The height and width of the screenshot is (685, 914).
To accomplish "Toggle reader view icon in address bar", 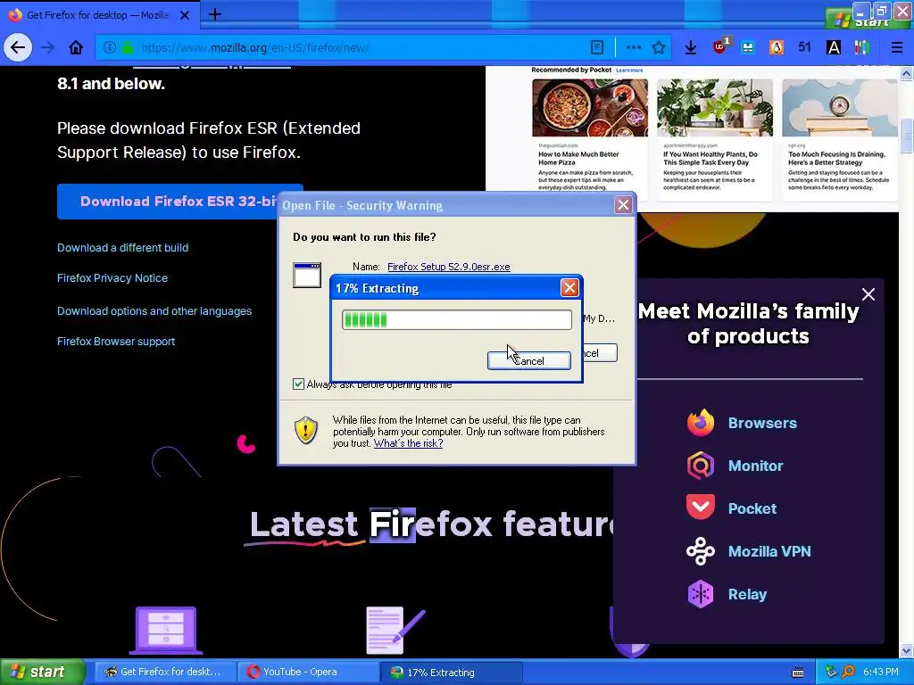I will tap(597, 48).
